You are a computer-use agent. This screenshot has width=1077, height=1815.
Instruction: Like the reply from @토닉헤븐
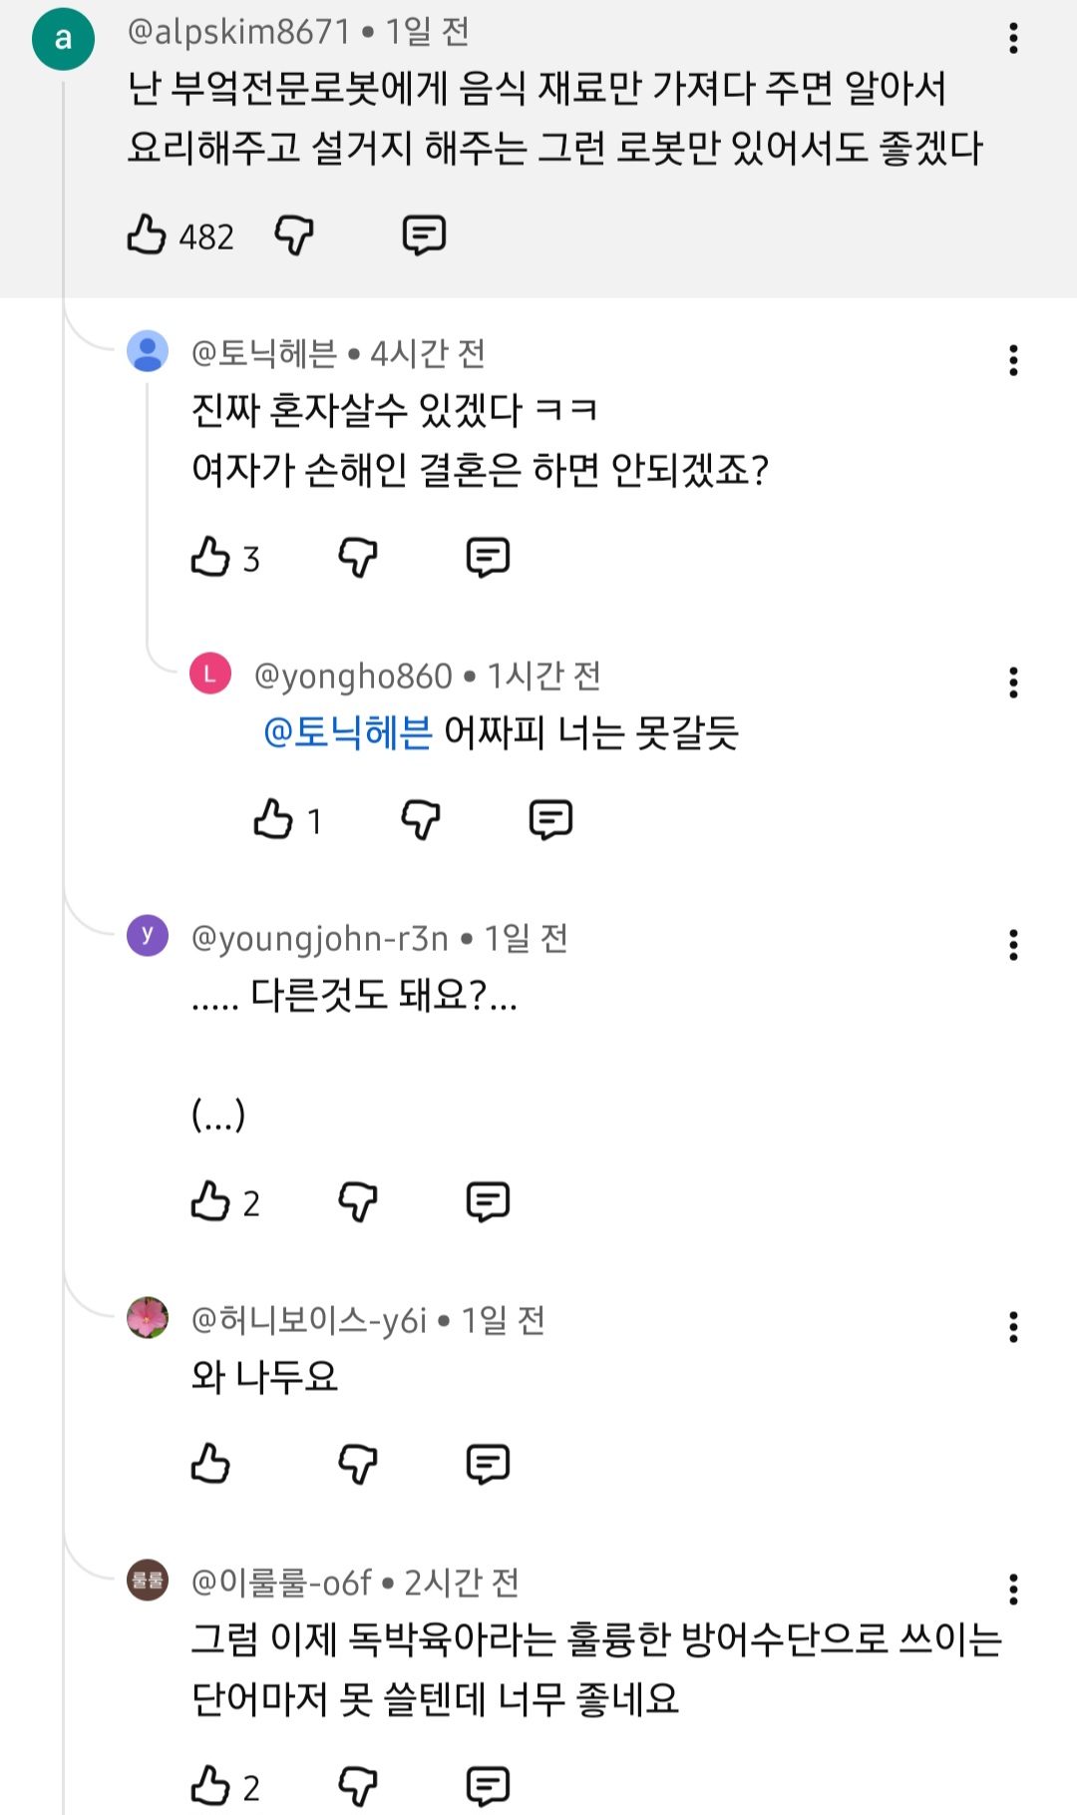[x=210, y=557]
